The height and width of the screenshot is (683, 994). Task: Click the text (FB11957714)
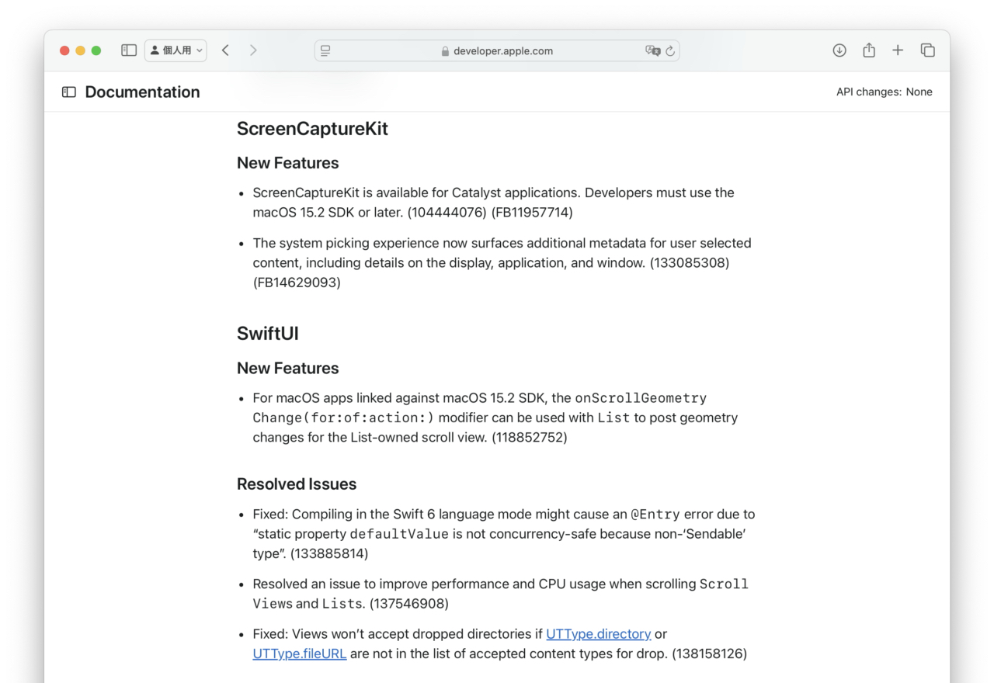[532, 213]
